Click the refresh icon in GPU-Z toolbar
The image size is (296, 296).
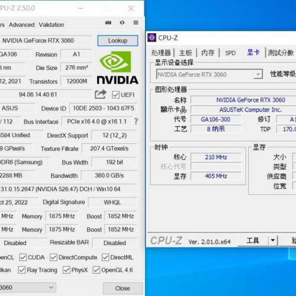click(x=122, y=22)
